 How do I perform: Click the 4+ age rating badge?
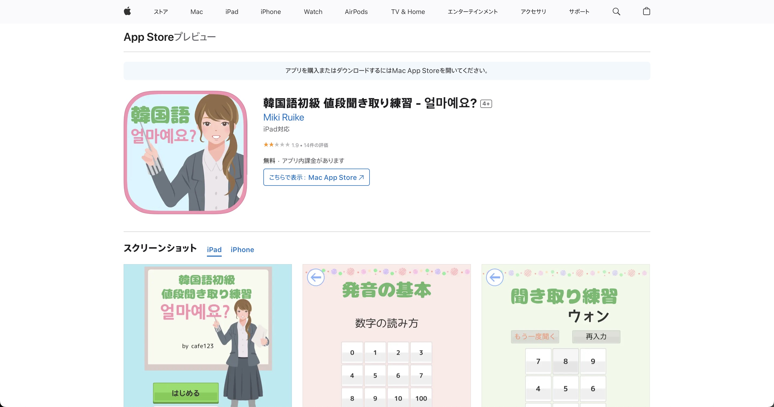486,103
